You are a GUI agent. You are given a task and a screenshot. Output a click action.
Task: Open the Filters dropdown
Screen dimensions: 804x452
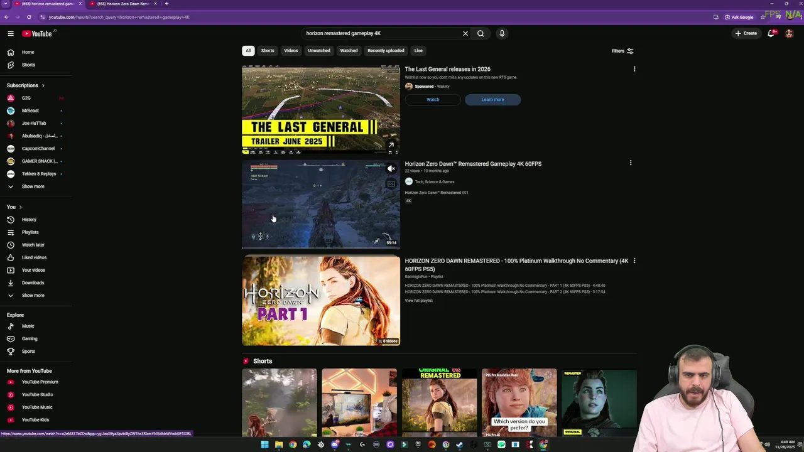click(x=622, y=51)
